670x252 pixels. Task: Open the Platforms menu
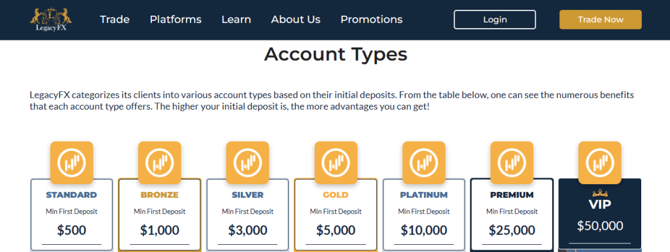tap(175, 20)
